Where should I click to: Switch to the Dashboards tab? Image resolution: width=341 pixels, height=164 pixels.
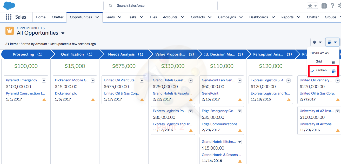(x=259, y=17)
